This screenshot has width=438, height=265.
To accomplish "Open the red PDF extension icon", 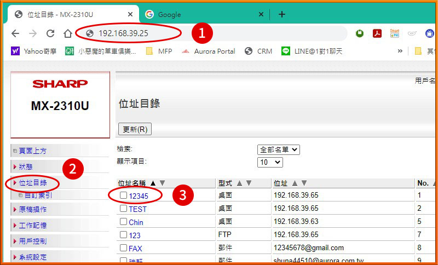I will (x=377, y=33).
